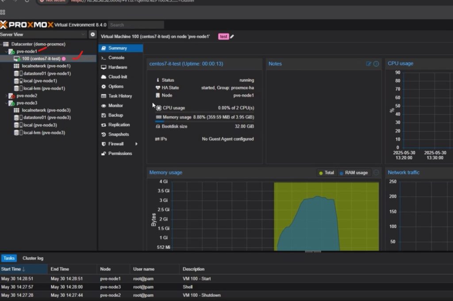Click the Shell task row description

point(188,287)
